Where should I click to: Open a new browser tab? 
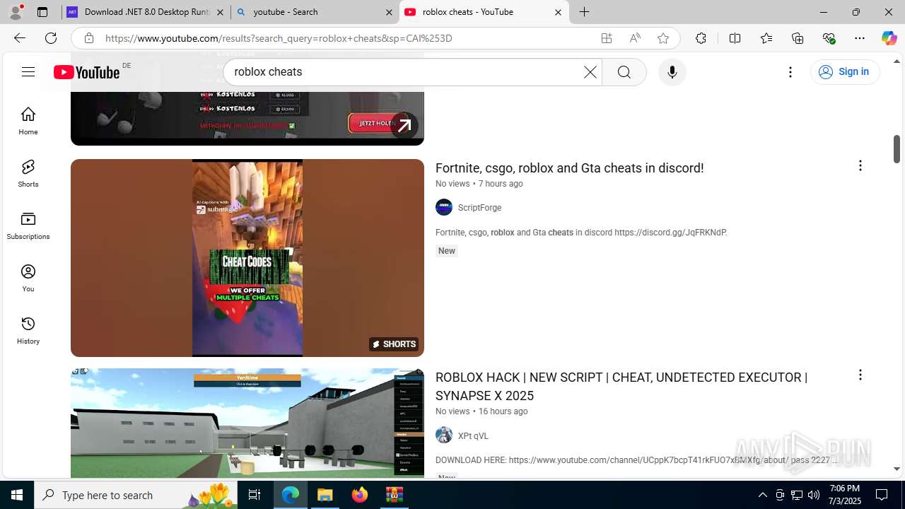(x=585, y=12)
